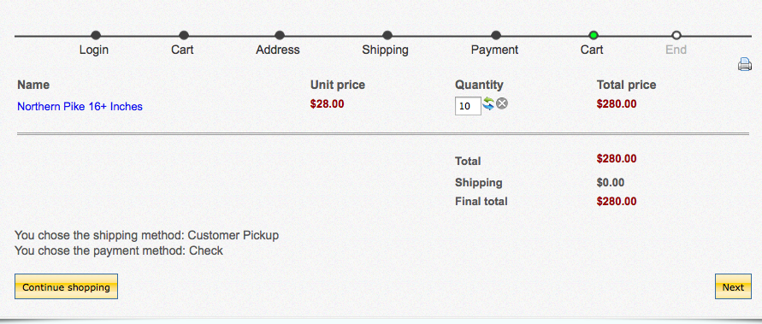The image size is (762, 324).
Task: Click the Shipping step dot
Action: click(387, 35)
